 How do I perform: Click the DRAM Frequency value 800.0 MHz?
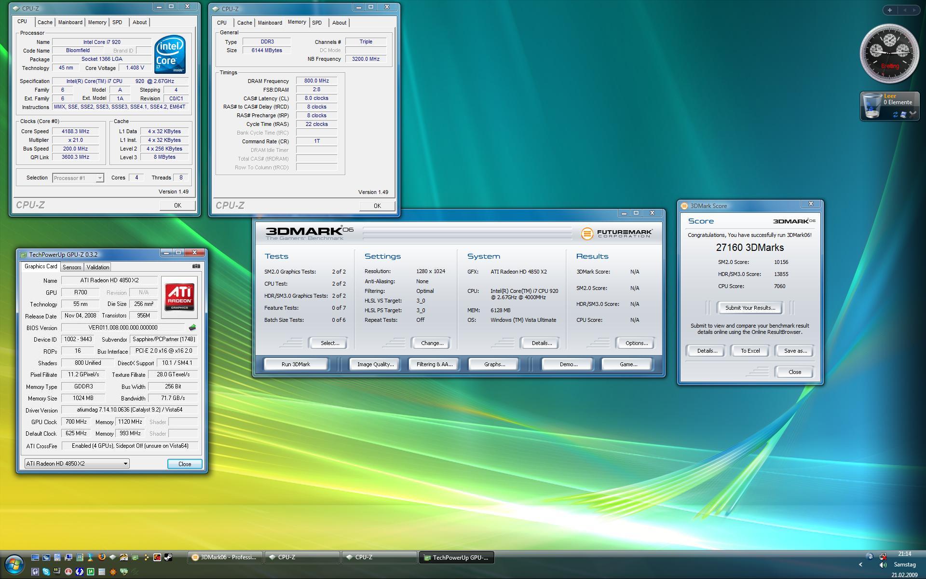[316, 81]
